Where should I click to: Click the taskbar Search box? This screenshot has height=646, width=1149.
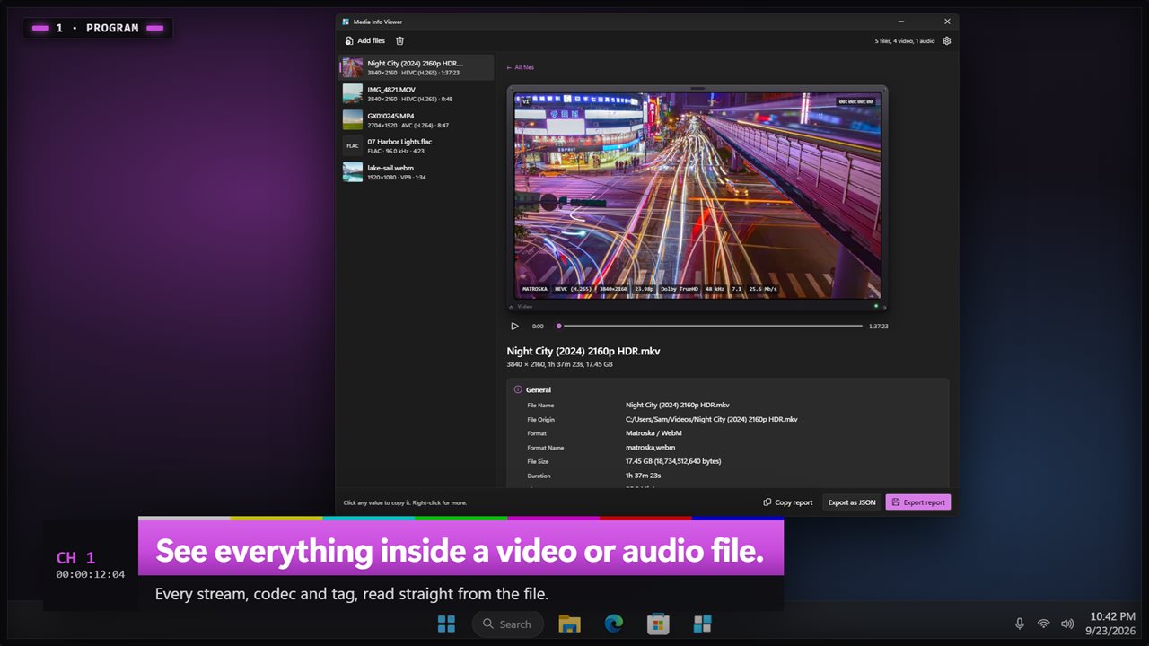pyautogui.click(x=508, y=624)
